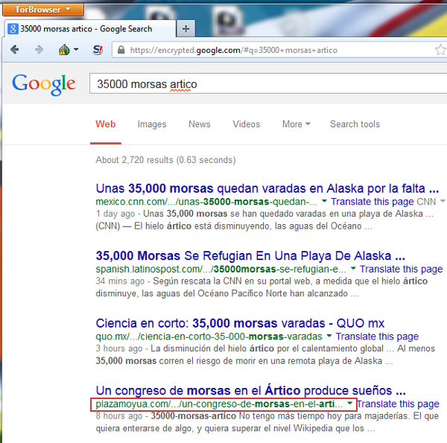Expand arrow beside spanish.latinospost.com result URL
The height and width of the screenshot is (443, 447).
(x=352, y=269)
